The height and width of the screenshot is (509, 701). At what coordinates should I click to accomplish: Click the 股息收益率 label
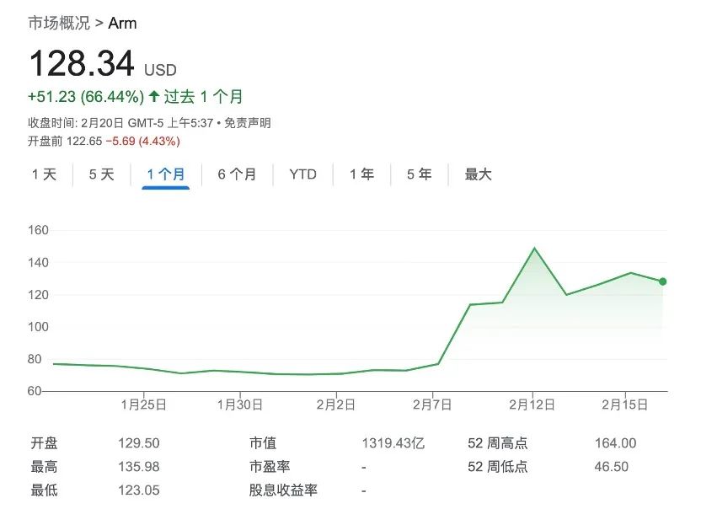pos(283,490)
